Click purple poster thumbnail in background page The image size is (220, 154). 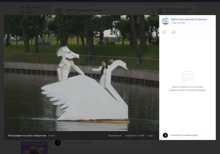(x=34, y=148)
